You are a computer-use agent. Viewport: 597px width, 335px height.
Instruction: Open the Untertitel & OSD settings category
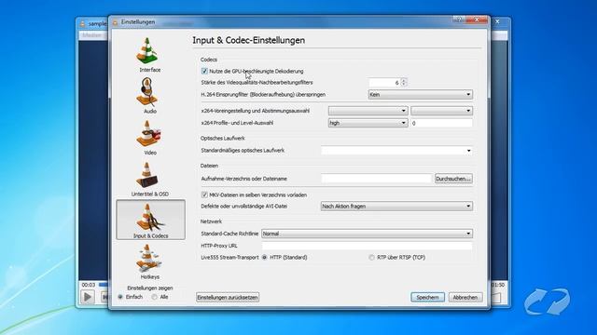(149, 179)
